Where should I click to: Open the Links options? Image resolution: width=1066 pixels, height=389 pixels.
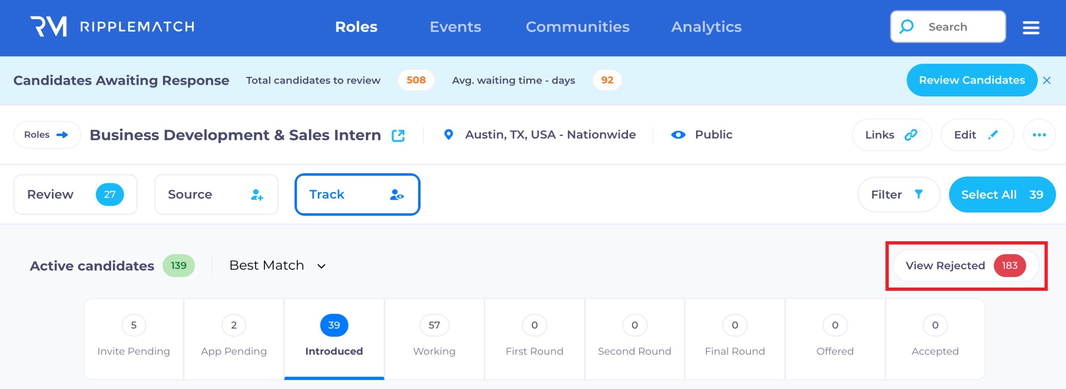[x=891, y=135]
